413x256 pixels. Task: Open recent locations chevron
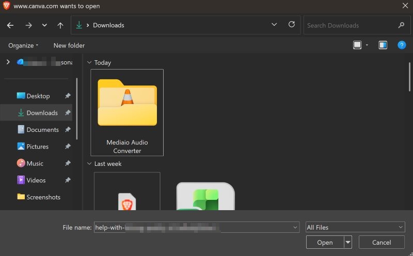44,25
